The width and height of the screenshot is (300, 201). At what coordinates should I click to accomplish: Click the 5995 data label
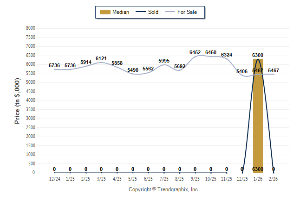coord(164,61)
